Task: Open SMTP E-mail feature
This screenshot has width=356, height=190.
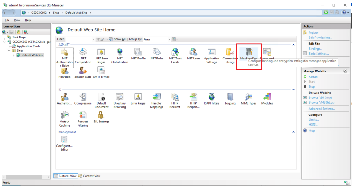Action: 101,73
